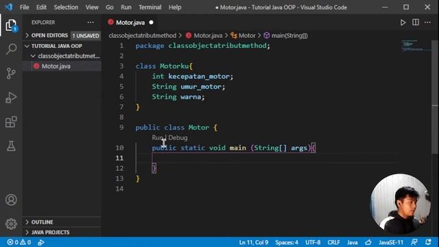Open the Selection menu
Image resolution: width=439 pixels, height=247 pixels.
coord(66,8)
